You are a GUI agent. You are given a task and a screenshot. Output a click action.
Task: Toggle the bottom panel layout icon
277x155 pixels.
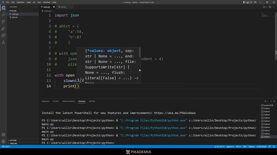(x=248, y=2)
